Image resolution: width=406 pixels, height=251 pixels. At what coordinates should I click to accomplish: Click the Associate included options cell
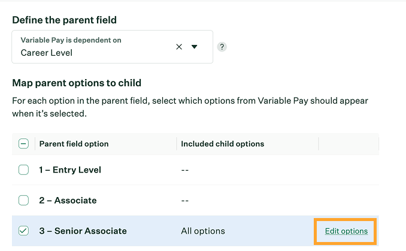185,200
